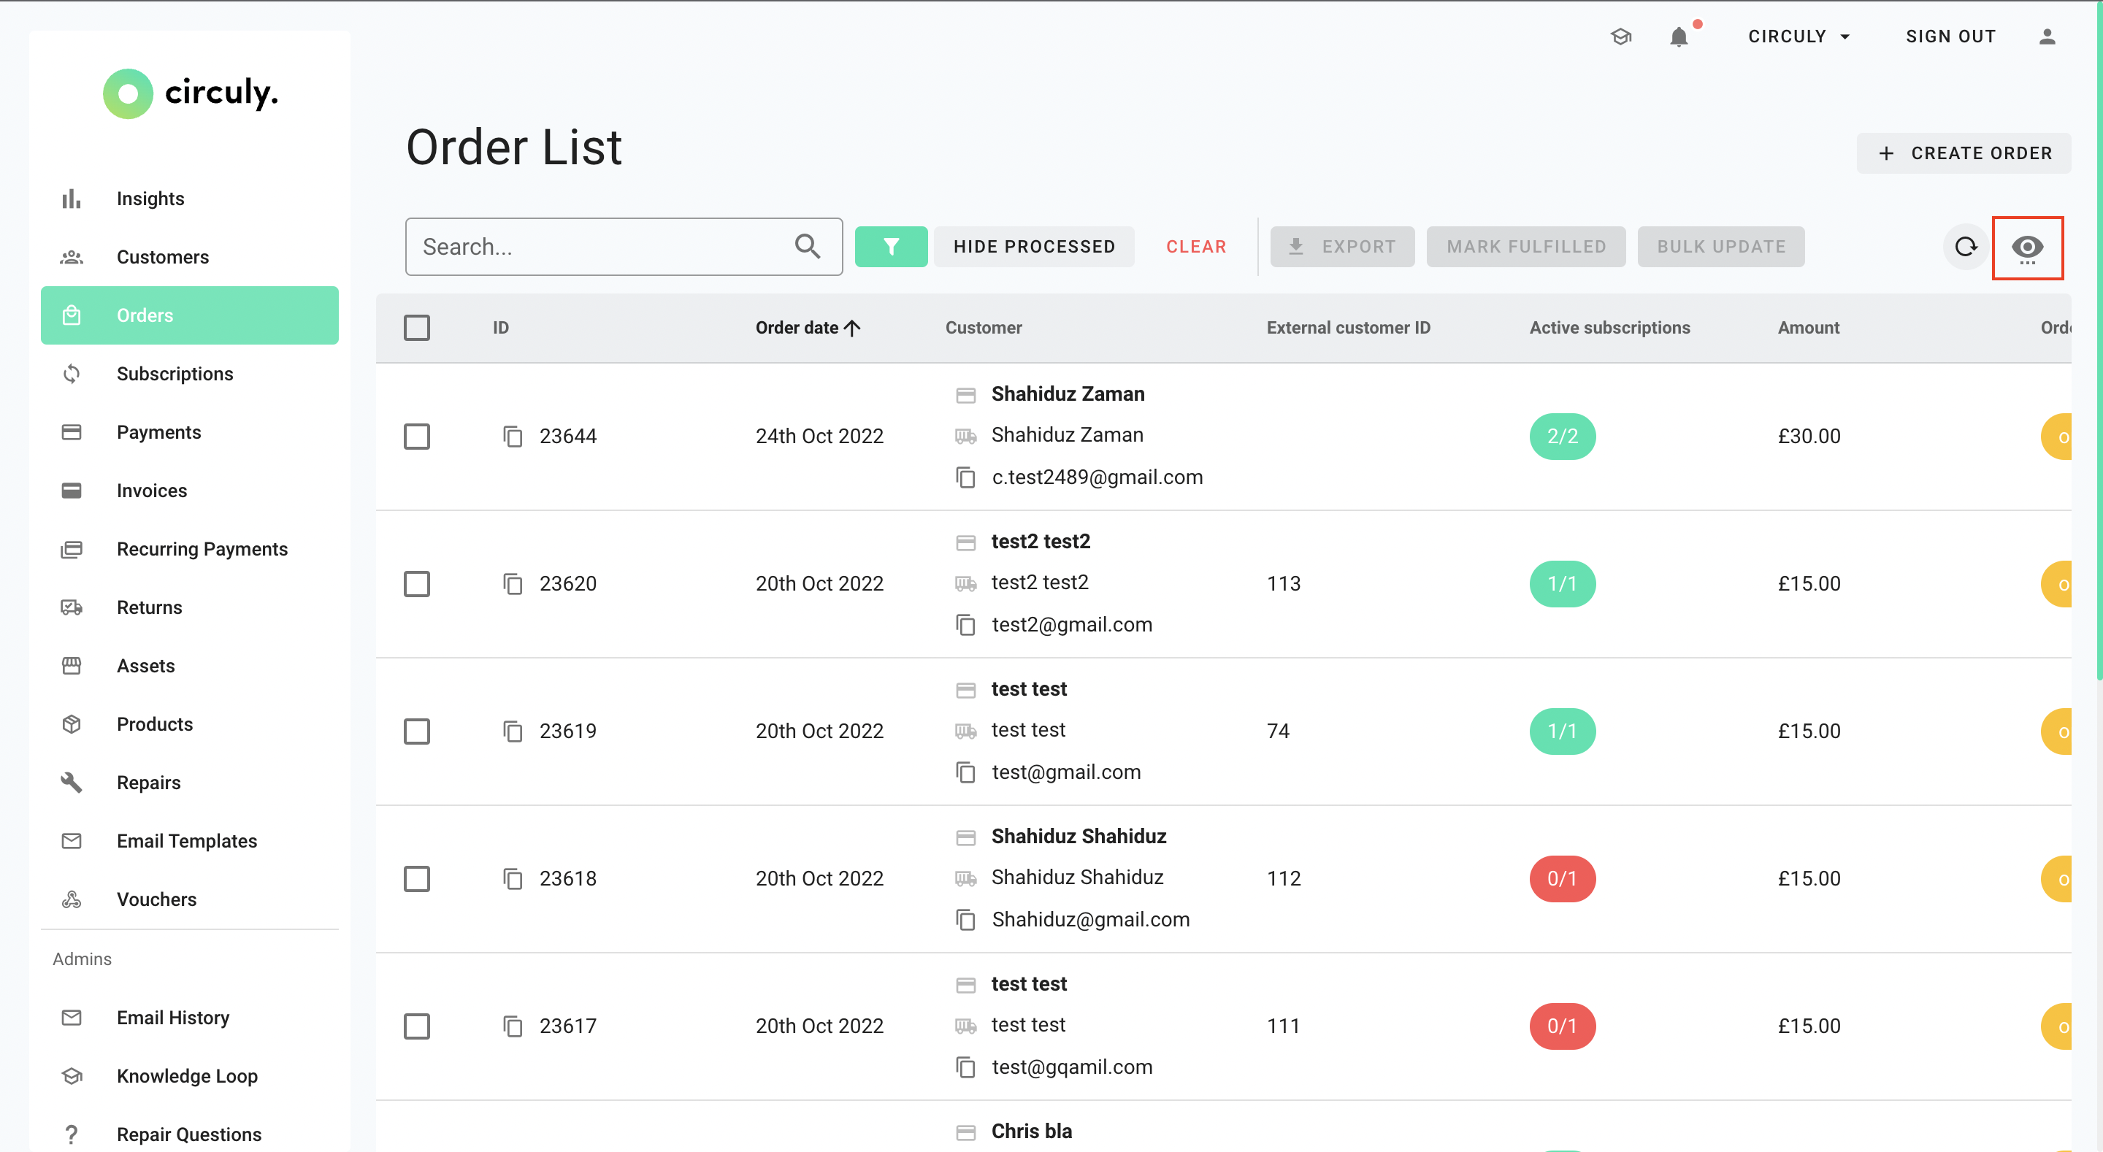Copy order ID 23620
Screen dimensions: 2103x1152
click(x=513, y=584)
